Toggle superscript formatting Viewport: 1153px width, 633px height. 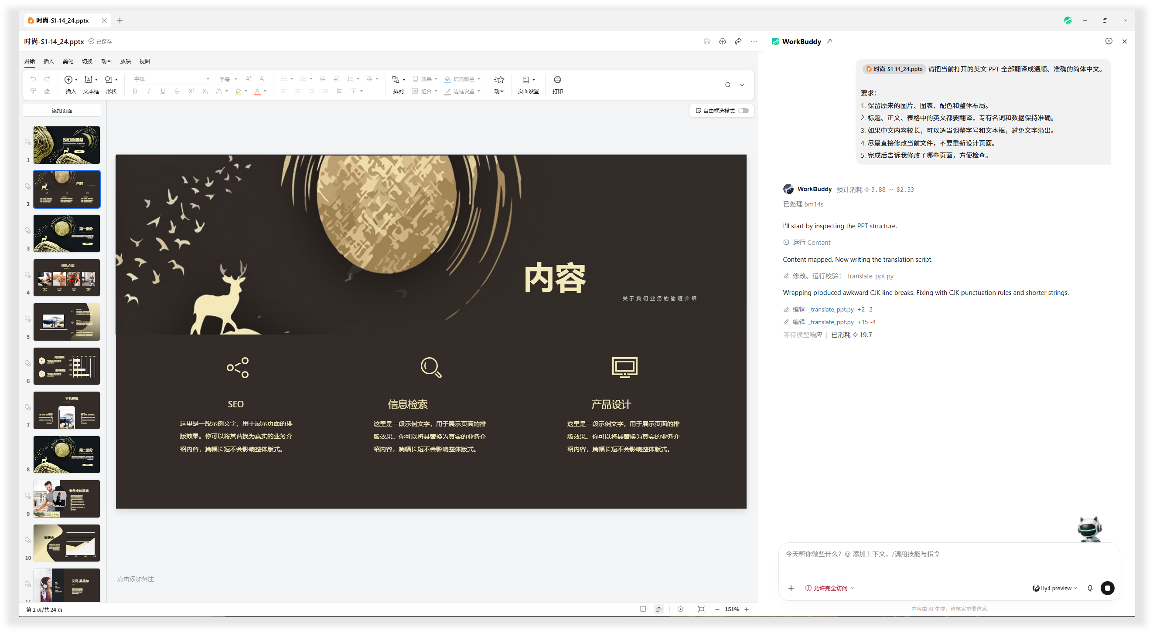(x=191, y=91)
